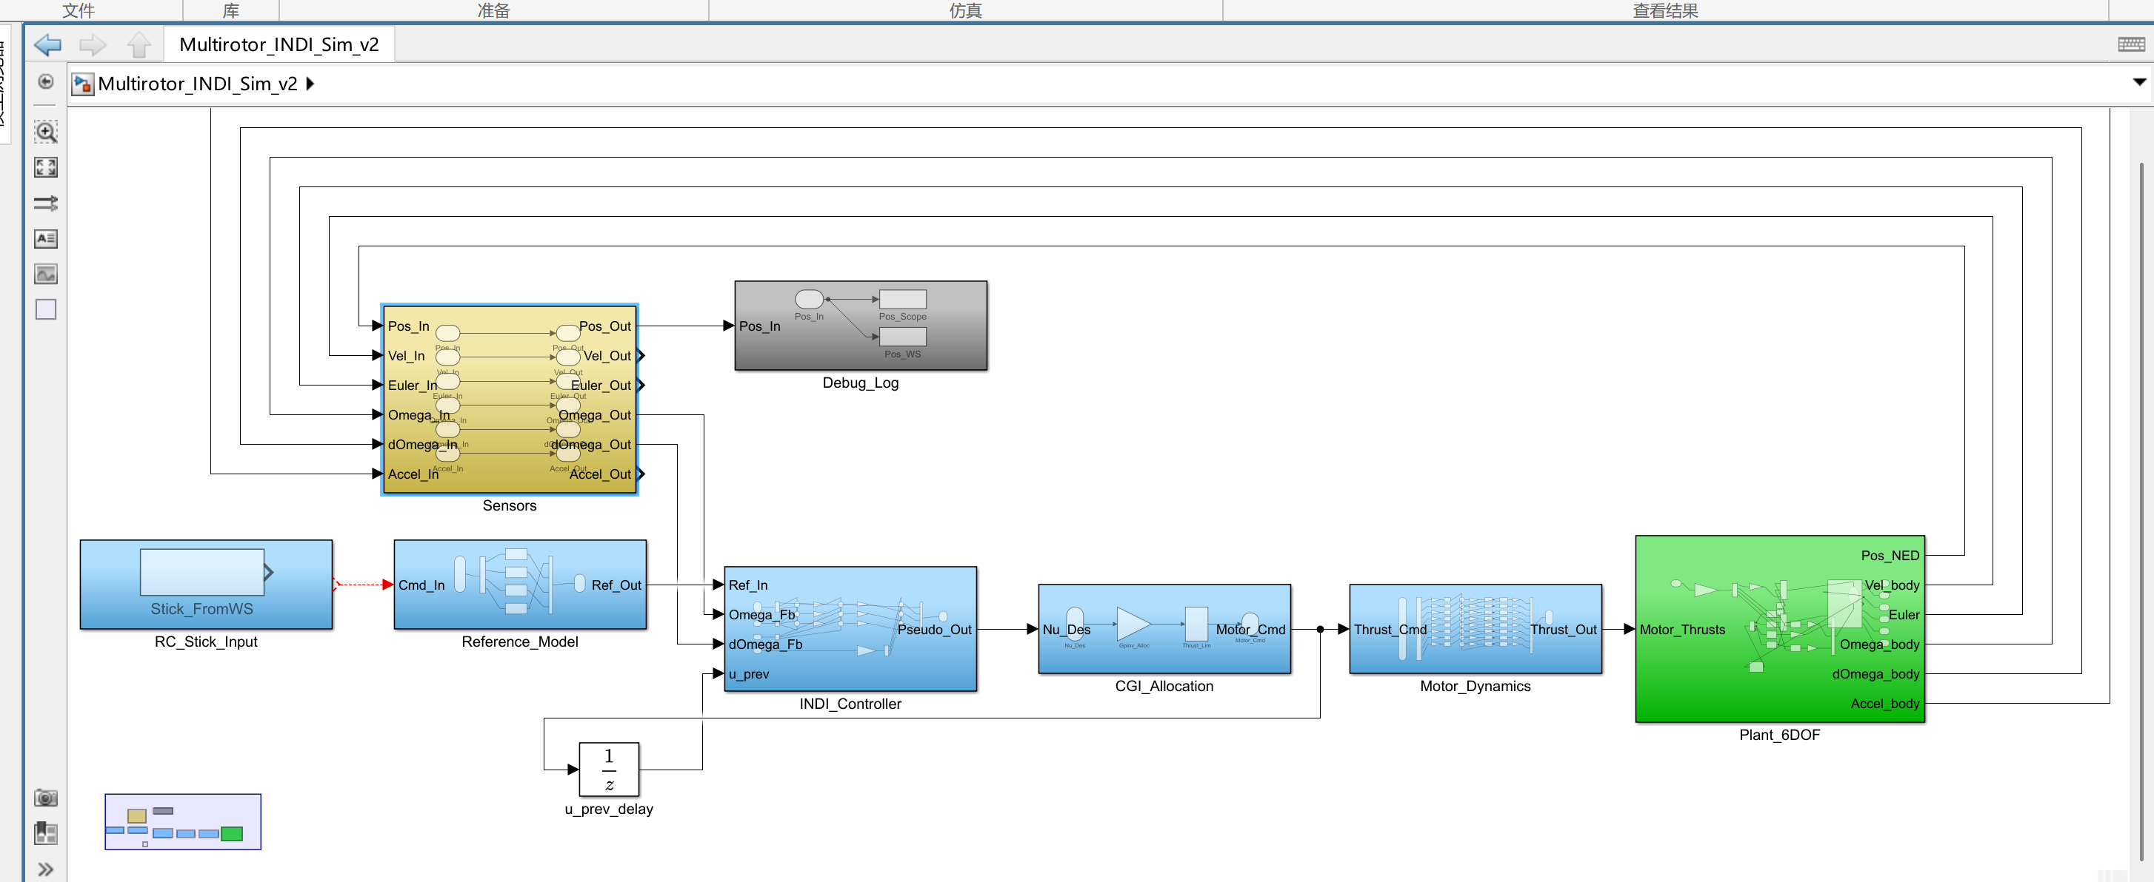Select the Plant_6DOF green block
Viewport: 2154px width, 882px height.
[1779, 629]
